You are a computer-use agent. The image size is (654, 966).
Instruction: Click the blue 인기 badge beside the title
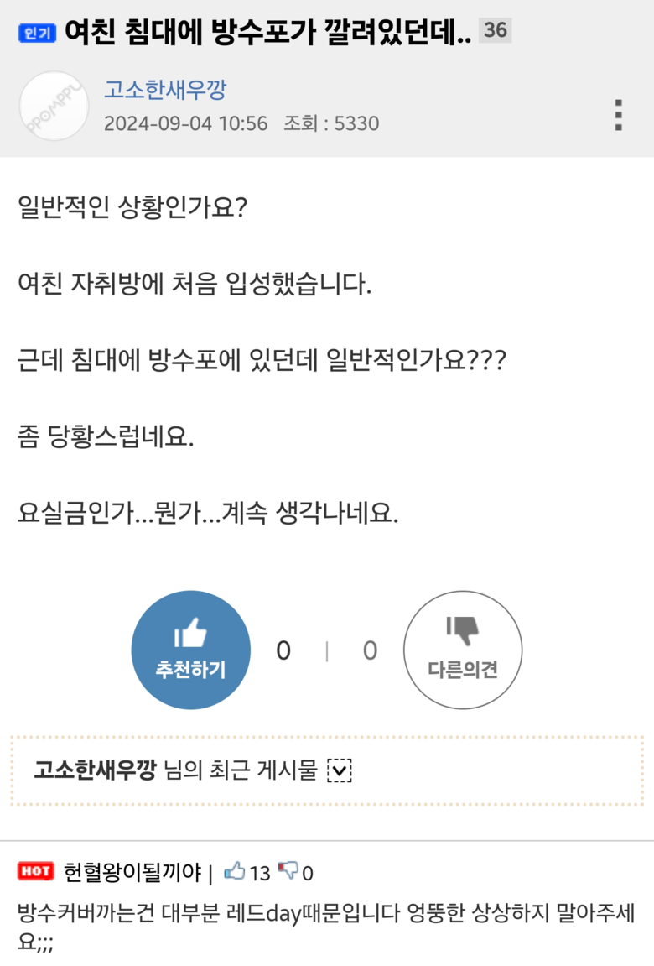(37, 33)
